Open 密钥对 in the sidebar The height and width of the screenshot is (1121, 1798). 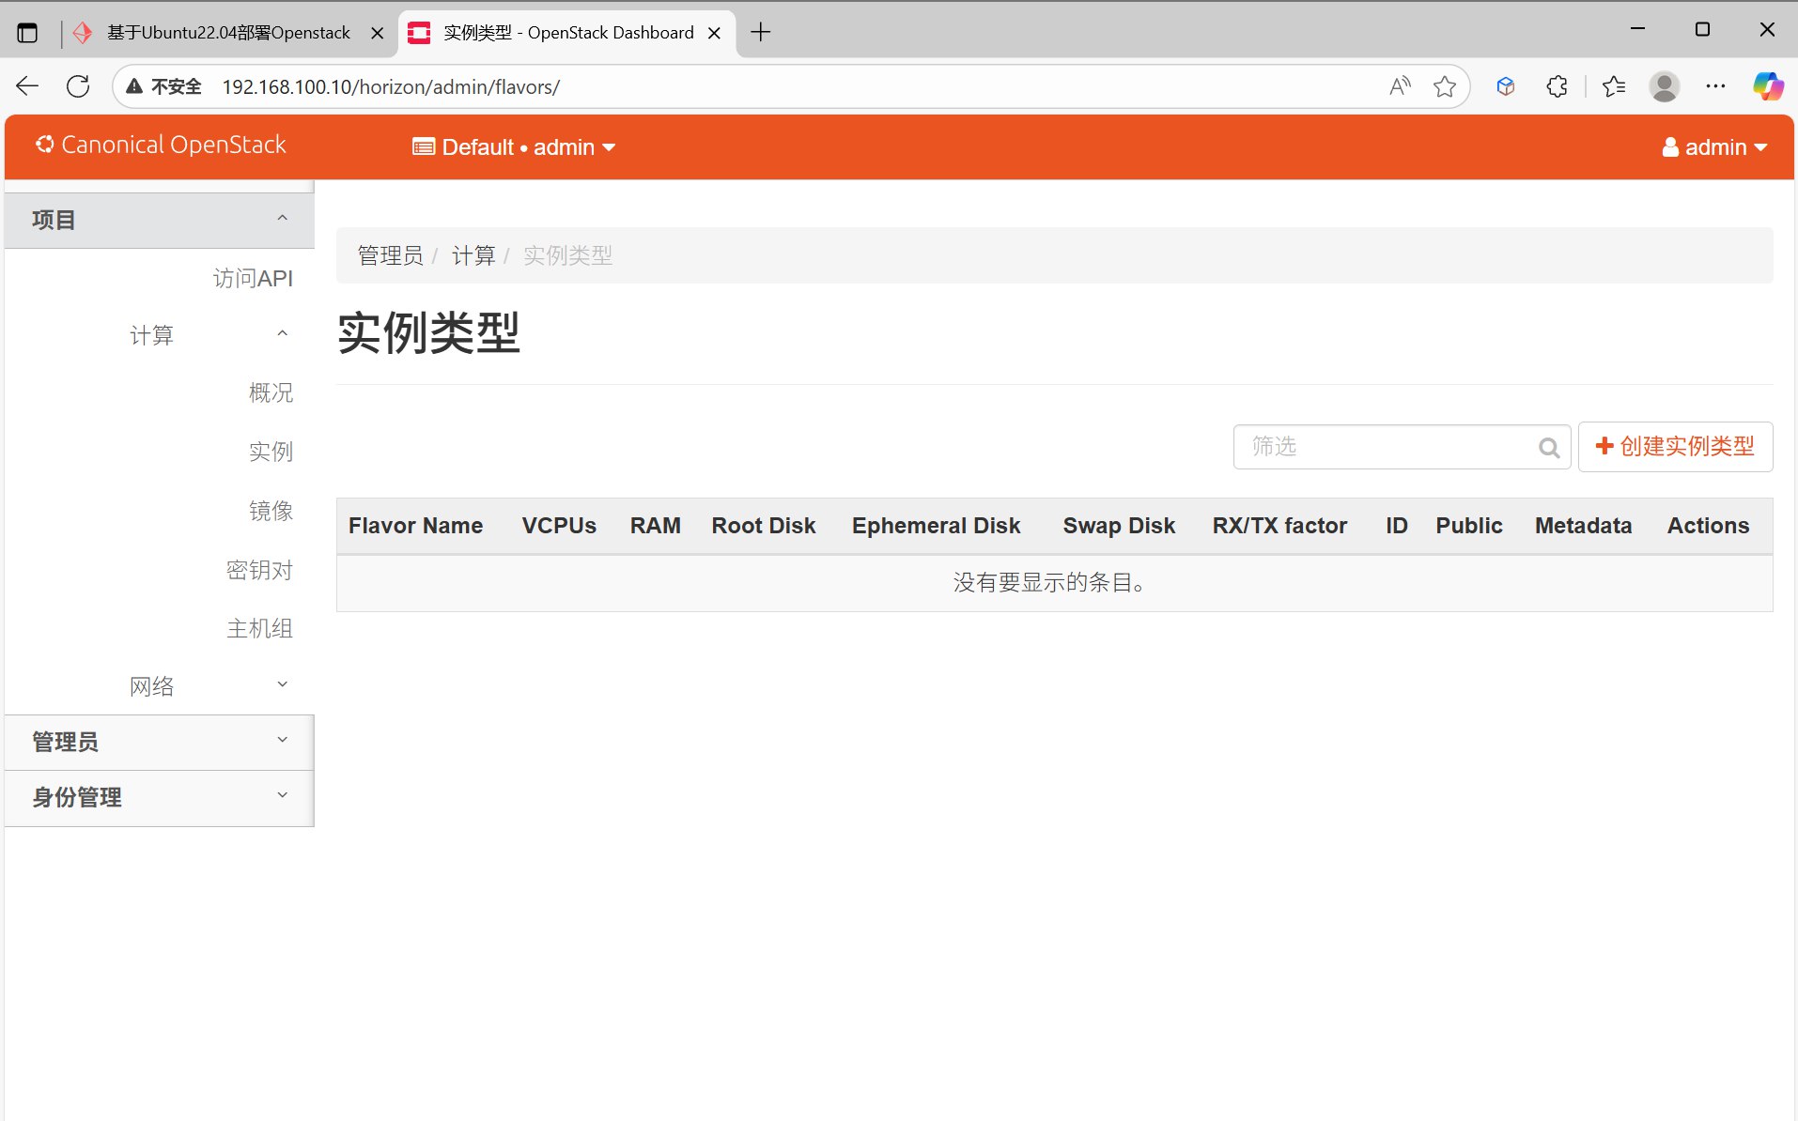pos(259,570)
